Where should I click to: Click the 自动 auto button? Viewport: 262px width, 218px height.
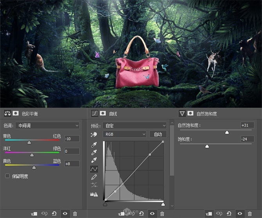(158, 134)
